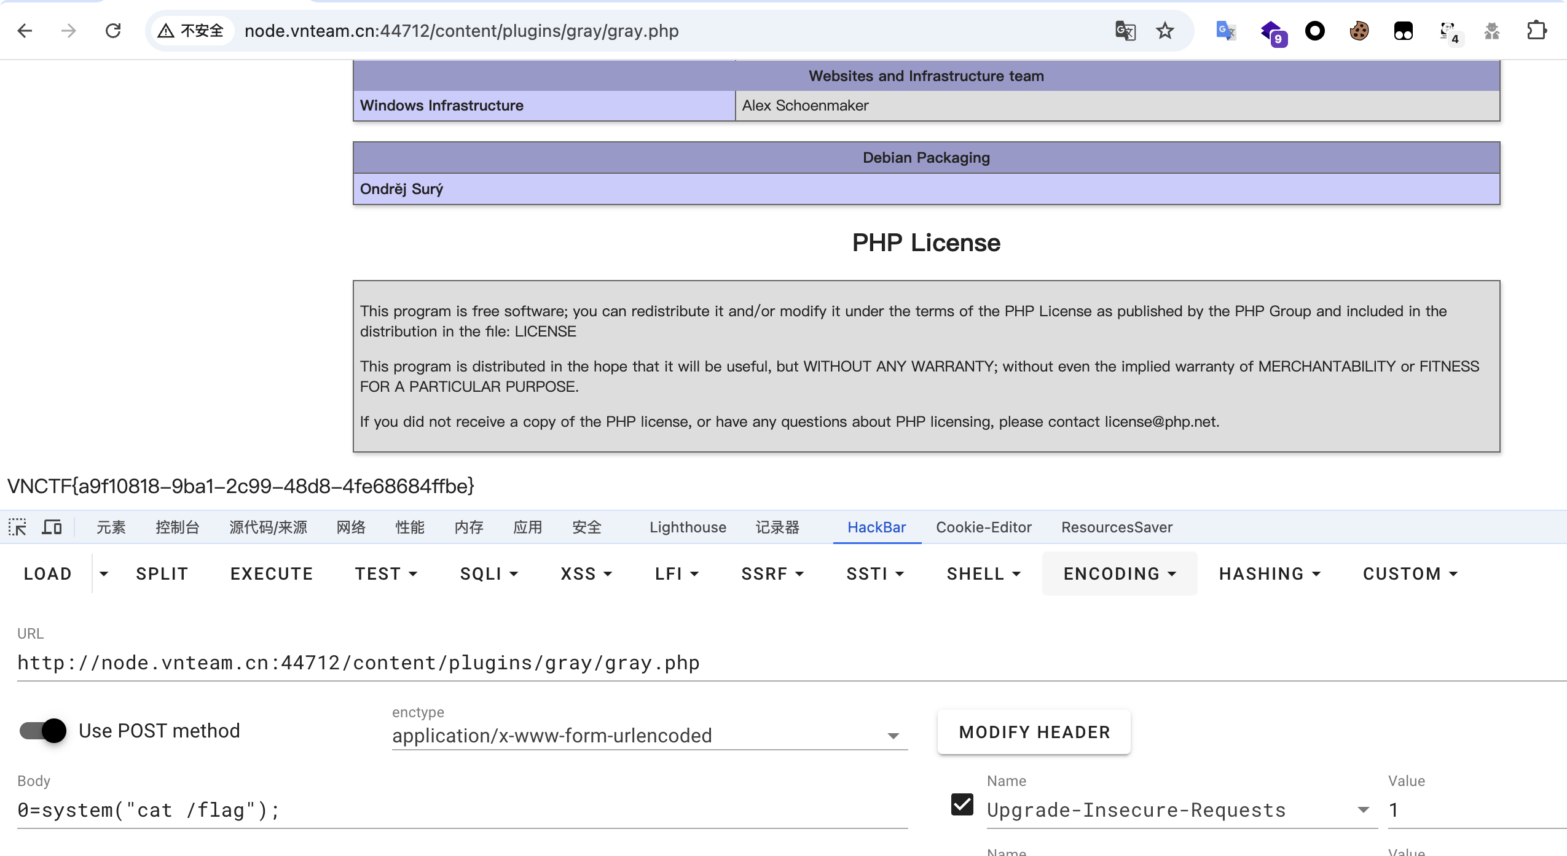Image resolution: width=1567 pixels, height=856 pixels.
Task: Expand the ENCODING menu
Action: click(1120, 574)
